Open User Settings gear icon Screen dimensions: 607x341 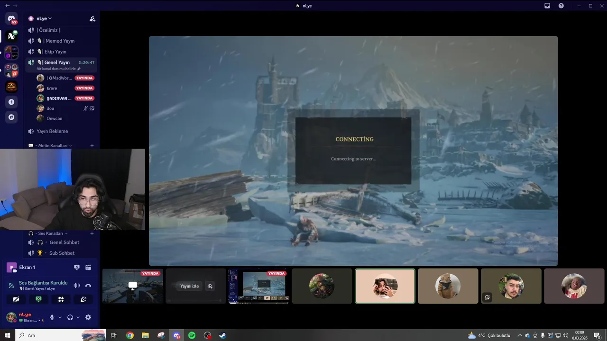click(x=88, y=317)
